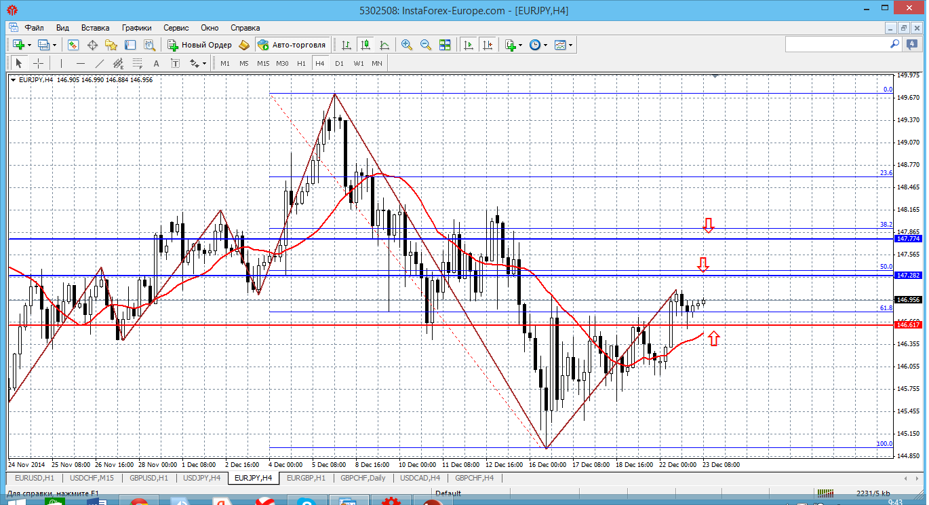The width and height of the screenshot is (929, 505).
Task: Select the trendline drawing tool
Action: pyautogui.click(x=100, y=63)
